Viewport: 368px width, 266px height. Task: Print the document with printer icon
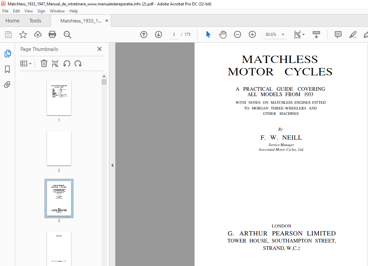(52, 35)
